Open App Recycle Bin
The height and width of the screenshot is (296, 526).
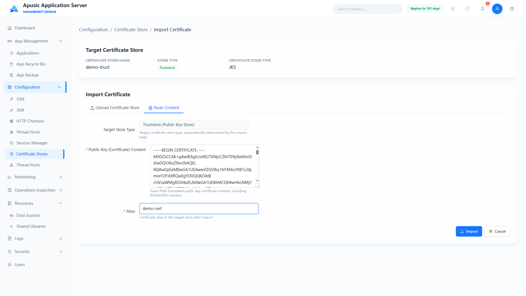[35, 64]
